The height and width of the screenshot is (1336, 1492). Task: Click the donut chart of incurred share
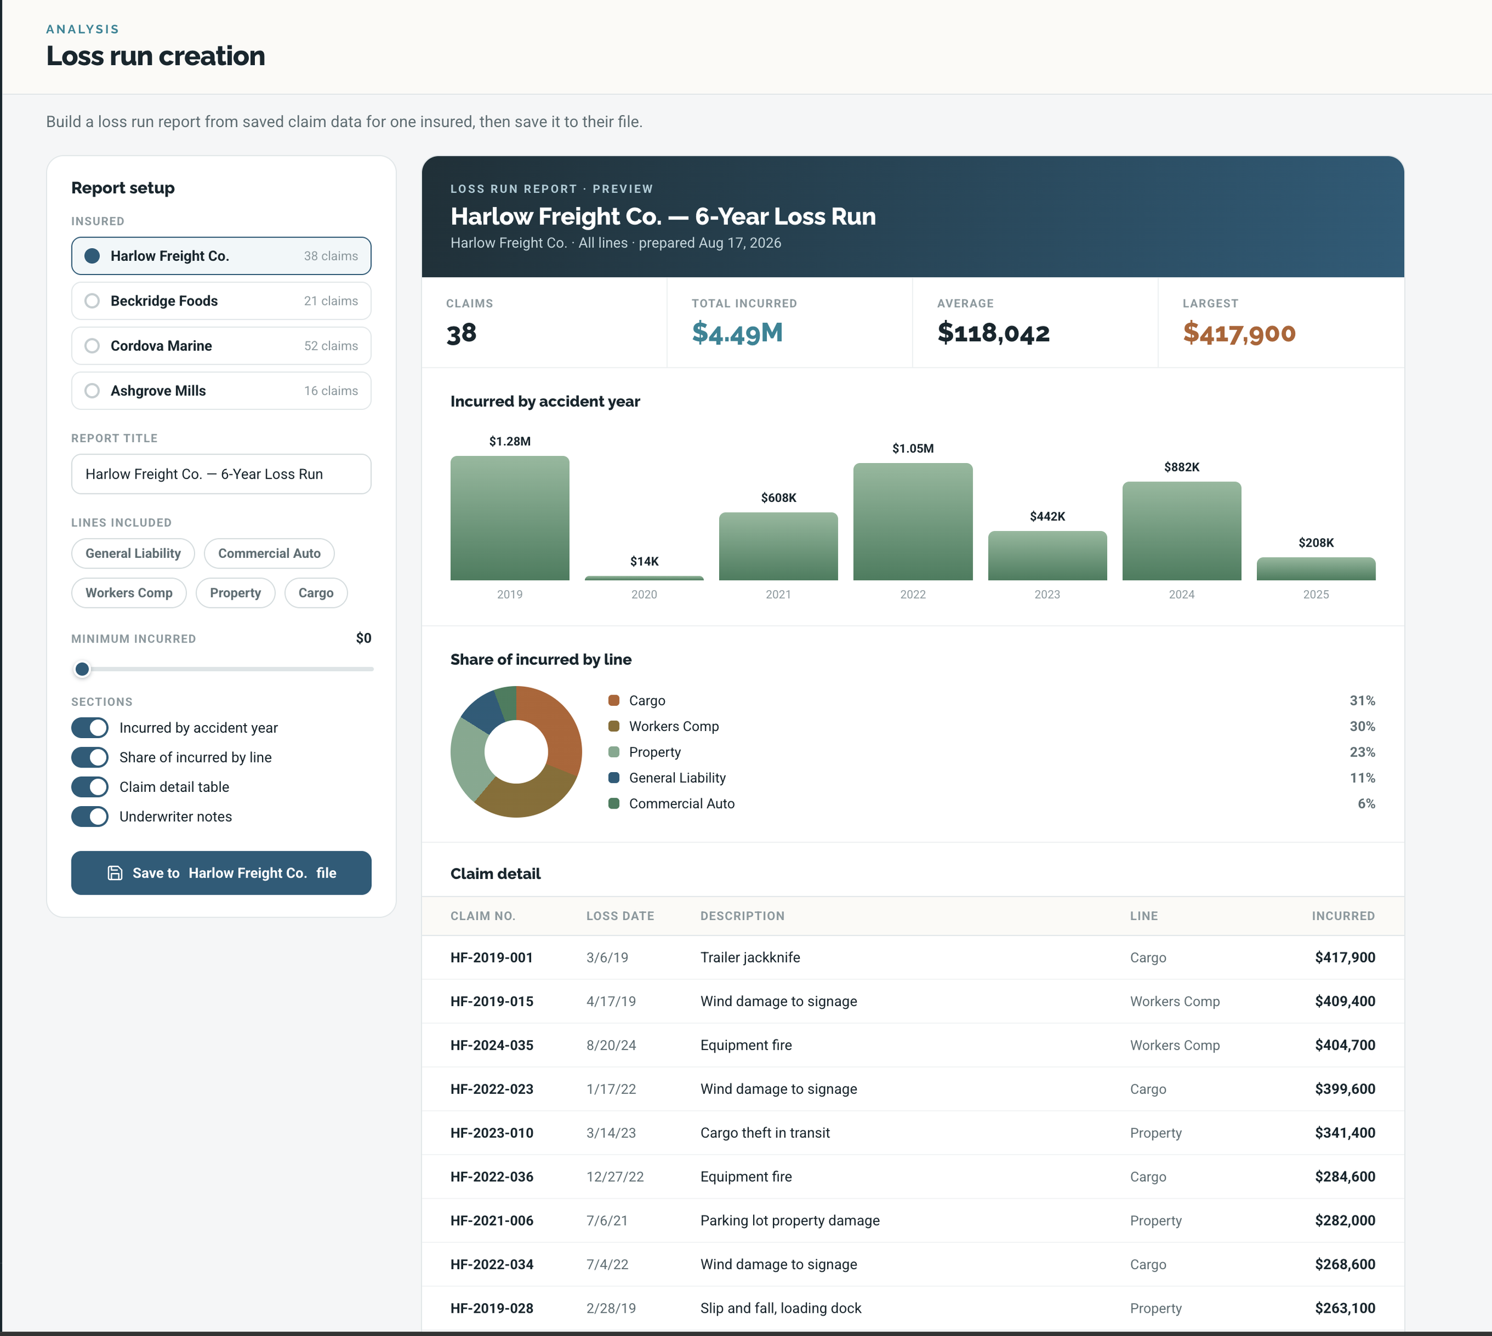click(x=516, y=752)
